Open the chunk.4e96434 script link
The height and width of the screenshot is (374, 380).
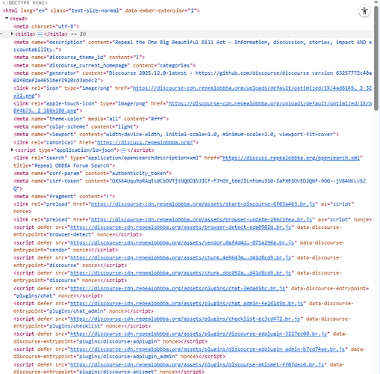tap(181, 257)
